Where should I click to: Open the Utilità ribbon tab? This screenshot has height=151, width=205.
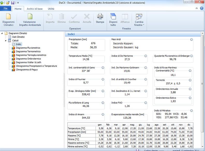51,9
